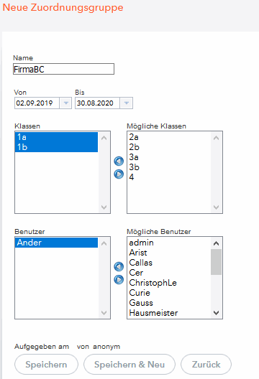
Task: Select class 1b in Klassen list
Action: [56, 147]
